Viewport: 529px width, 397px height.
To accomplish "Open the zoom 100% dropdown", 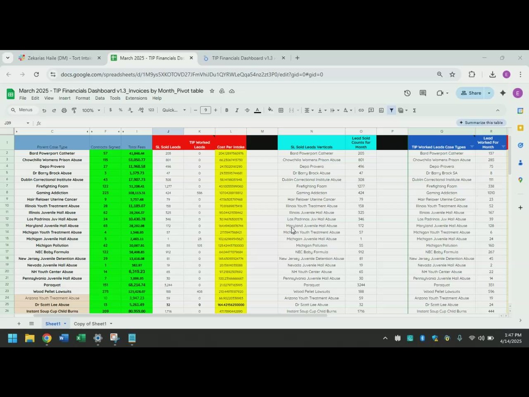I will coord(91,110).
